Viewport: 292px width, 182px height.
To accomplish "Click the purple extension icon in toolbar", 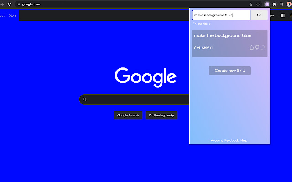I will pyautogui.click(x=267, y=4).
